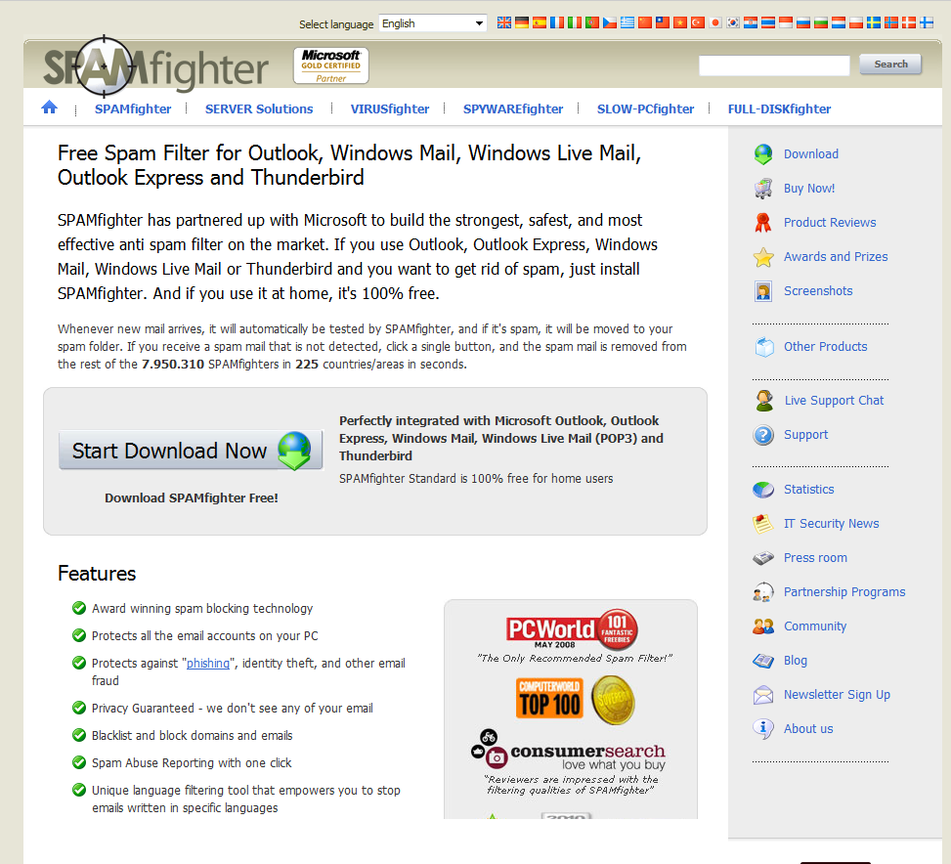Open the SERVER Solutions menu item

click(x=259, y=109)
